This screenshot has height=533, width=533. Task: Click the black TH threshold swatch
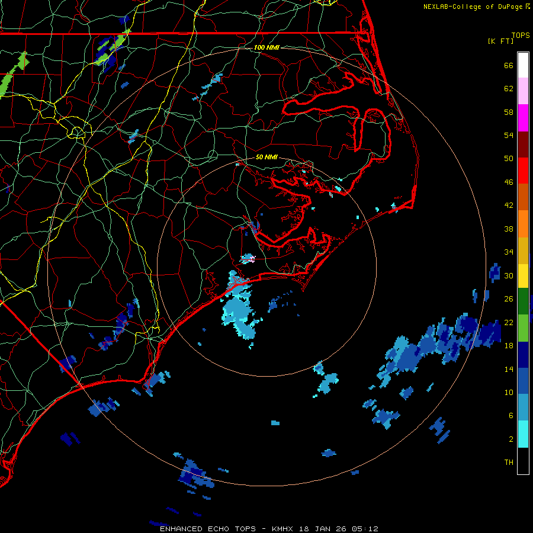pyautogui.click(x=523, y=461)
